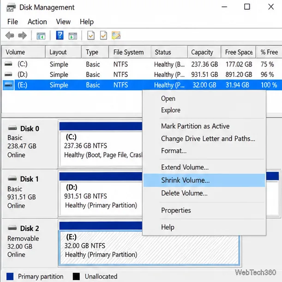The image size is (282, 282).
Task: Select the Disk 1 label
Action: click(30, 179)
